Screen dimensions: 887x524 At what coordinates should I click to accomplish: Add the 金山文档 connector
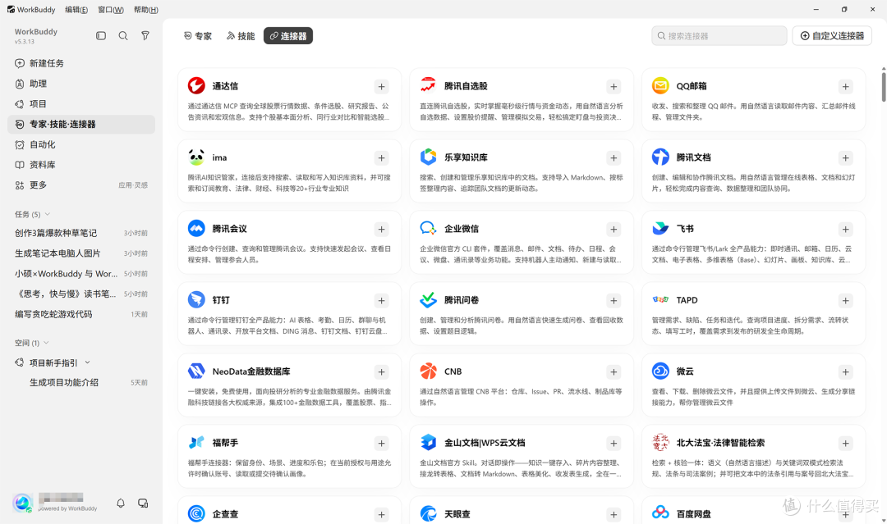tap(614, 444)
